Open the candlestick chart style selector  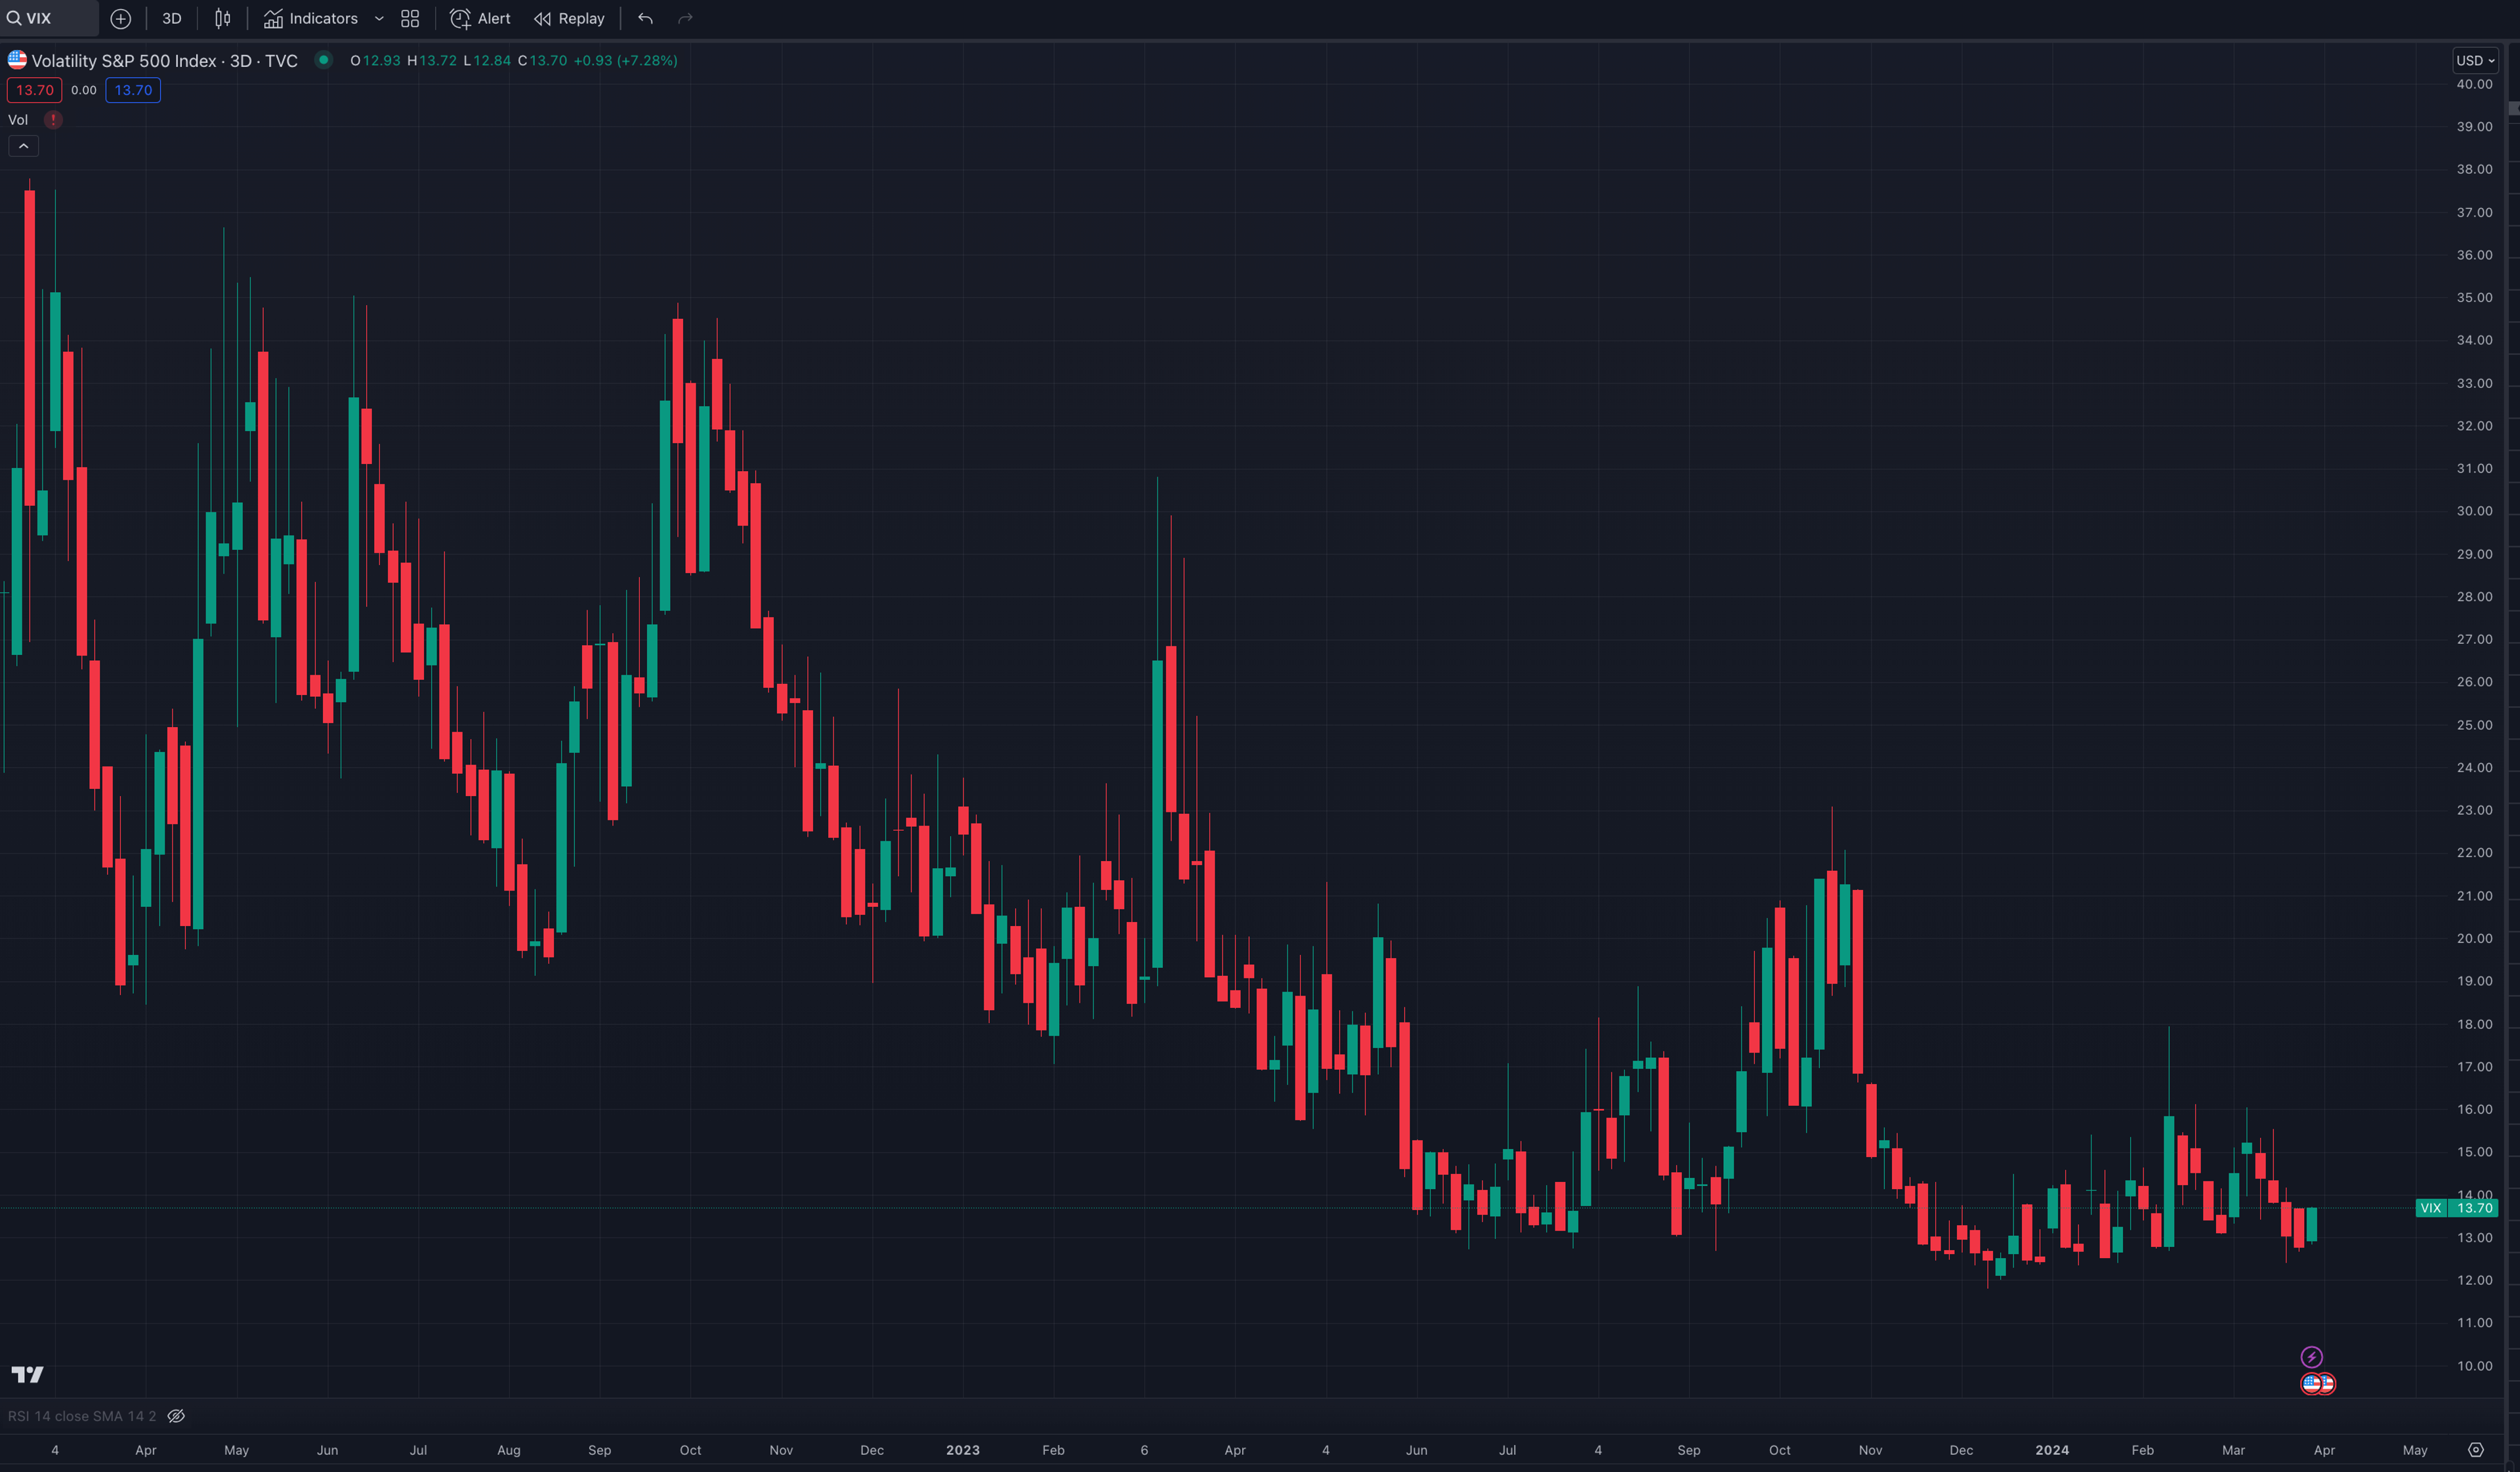tap(222, 19)
